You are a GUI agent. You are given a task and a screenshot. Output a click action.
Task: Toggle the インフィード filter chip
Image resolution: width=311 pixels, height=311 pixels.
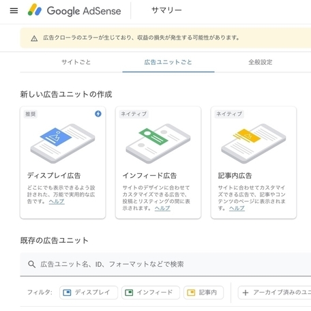[x=151, y=293]
